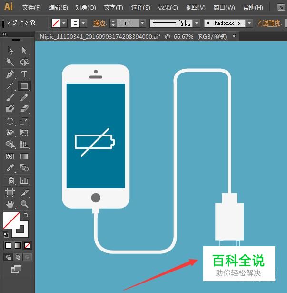Click the stroke weight stepper arrows

[113, 23]
